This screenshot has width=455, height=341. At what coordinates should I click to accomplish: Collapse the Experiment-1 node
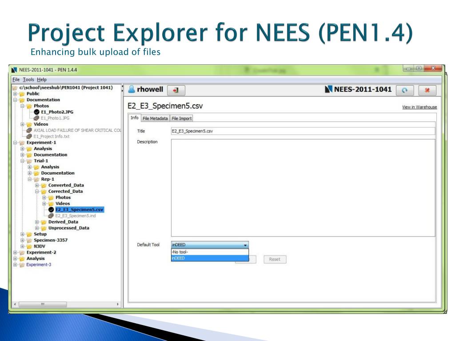[x=15, y=143]
